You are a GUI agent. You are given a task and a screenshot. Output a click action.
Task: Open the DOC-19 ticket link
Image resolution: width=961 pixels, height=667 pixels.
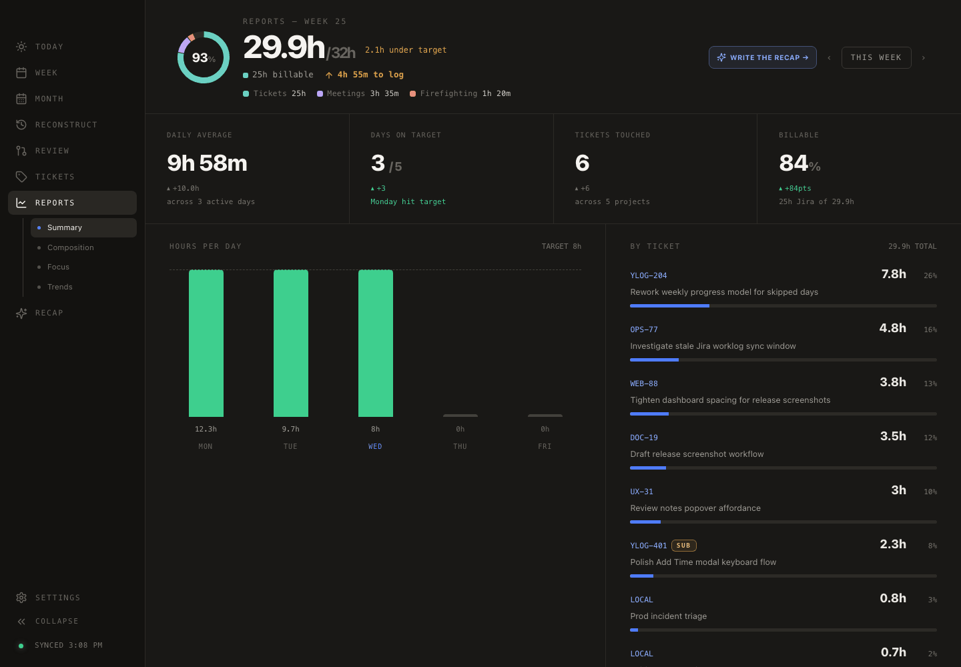[x=644, y=438]
